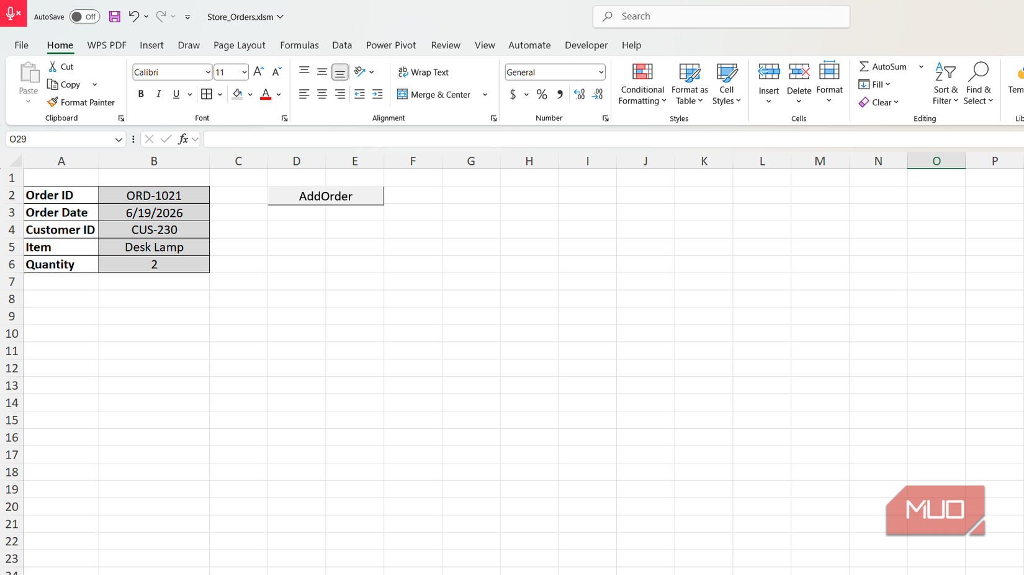Click the Orientation text angle icon
The image size is (1024, 575).
pos(360,72)
